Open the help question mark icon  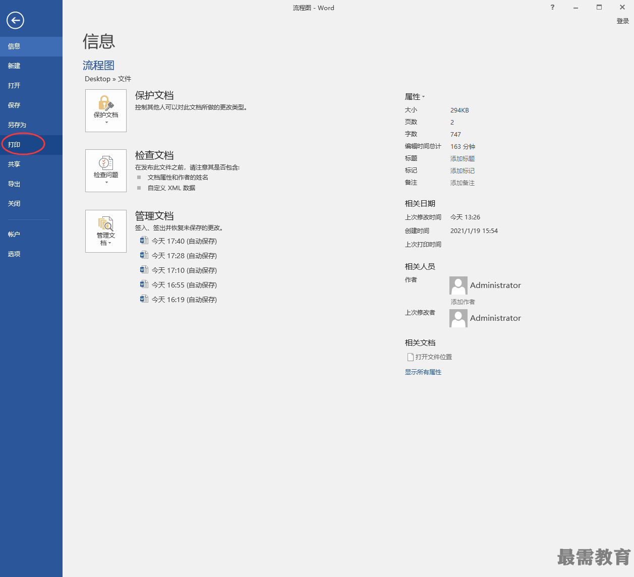553,8
